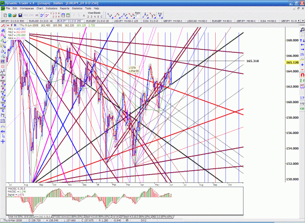
Task: Click the MAOSC 5,35,5 indicator label
Action: click(x=17, y=189)
